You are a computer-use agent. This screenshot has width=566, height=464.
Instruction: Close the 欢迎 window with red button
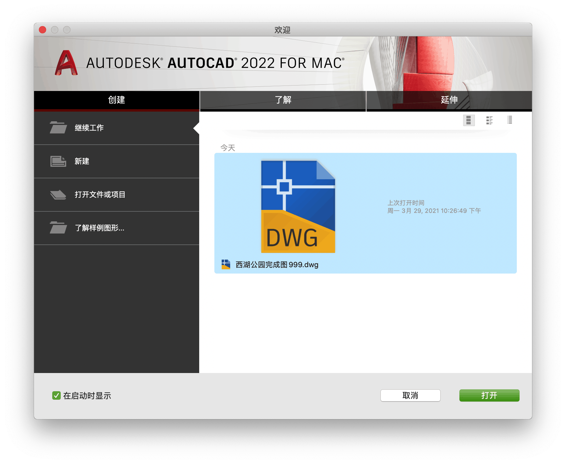point(43,30)
